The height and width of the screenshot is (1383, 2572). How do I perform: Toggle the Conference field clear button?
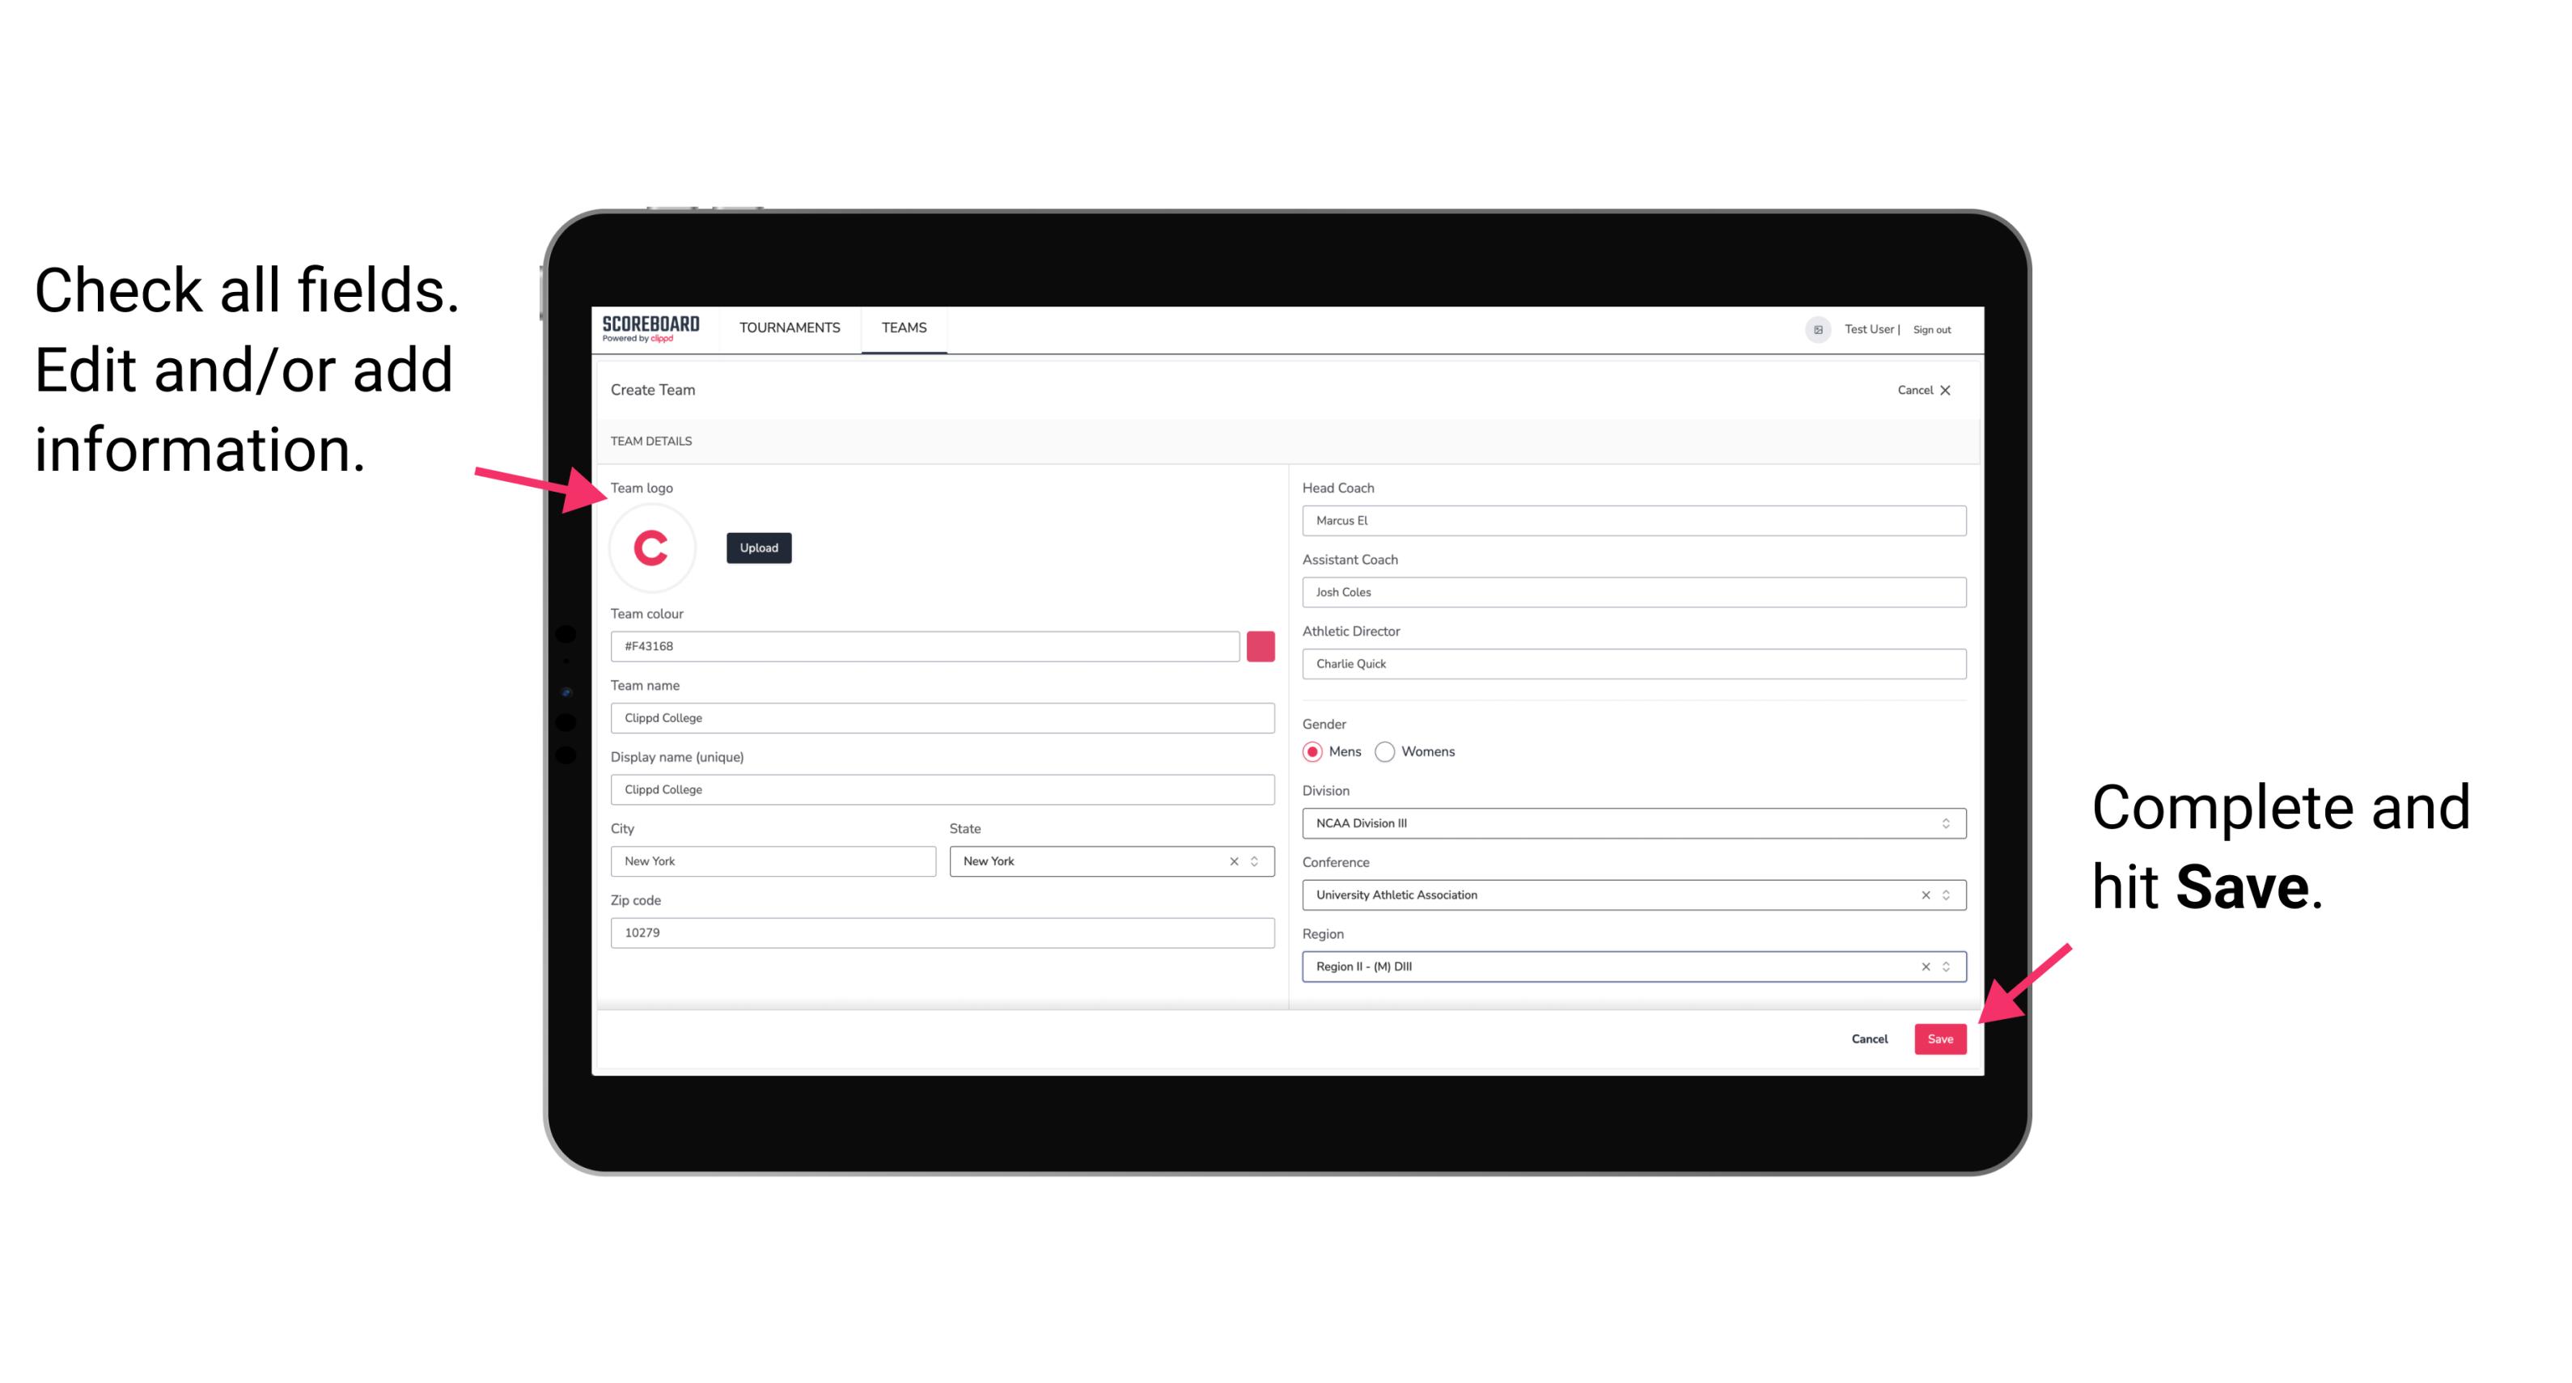point(1922,895)
